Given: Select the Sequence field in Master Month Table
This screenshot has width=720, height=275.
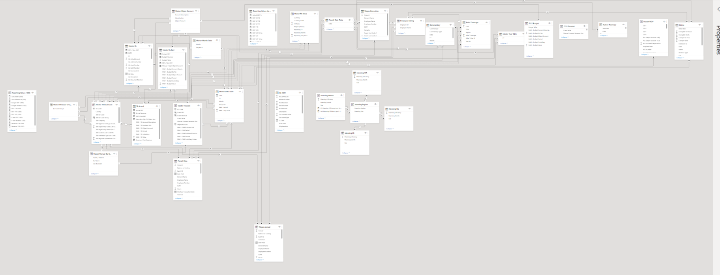Looking at the screenshot, I should [x=199, y=47].
